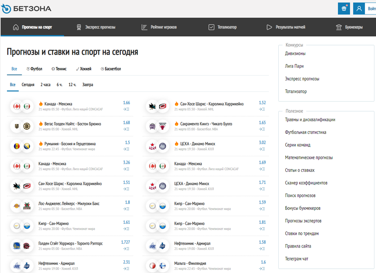This screenshot has height=273, width=376.
Task: Click the Betzona logo icon
Action: 6,8
